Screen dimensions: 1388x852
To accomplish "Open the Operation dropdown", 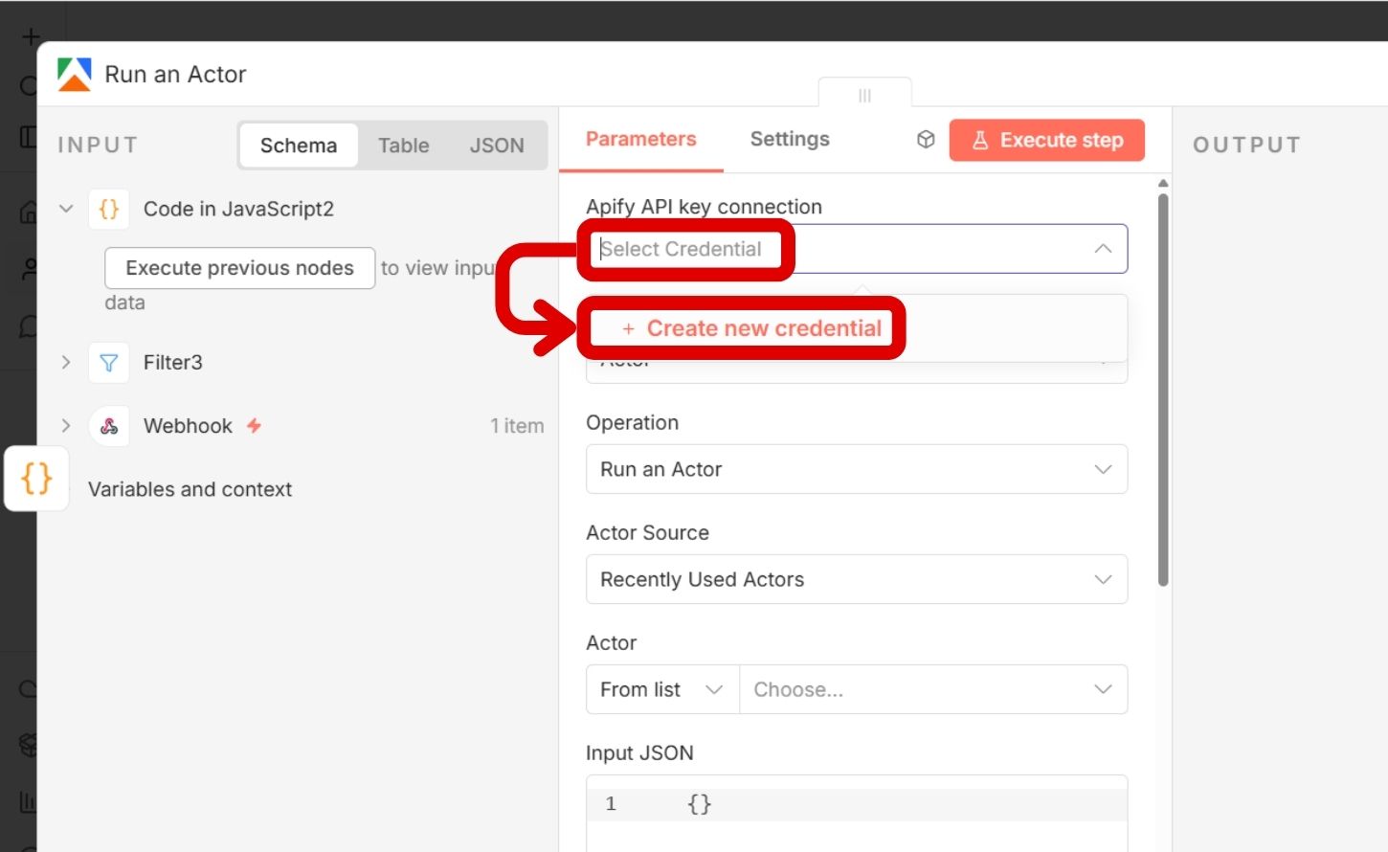I will point(856,469).
